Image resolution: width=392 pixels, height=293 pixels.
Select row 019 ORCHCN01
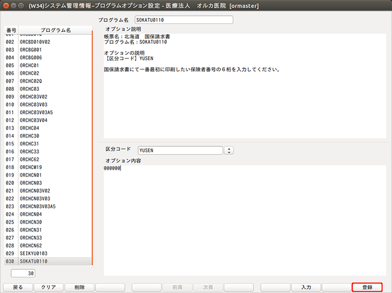click(48, 175)
